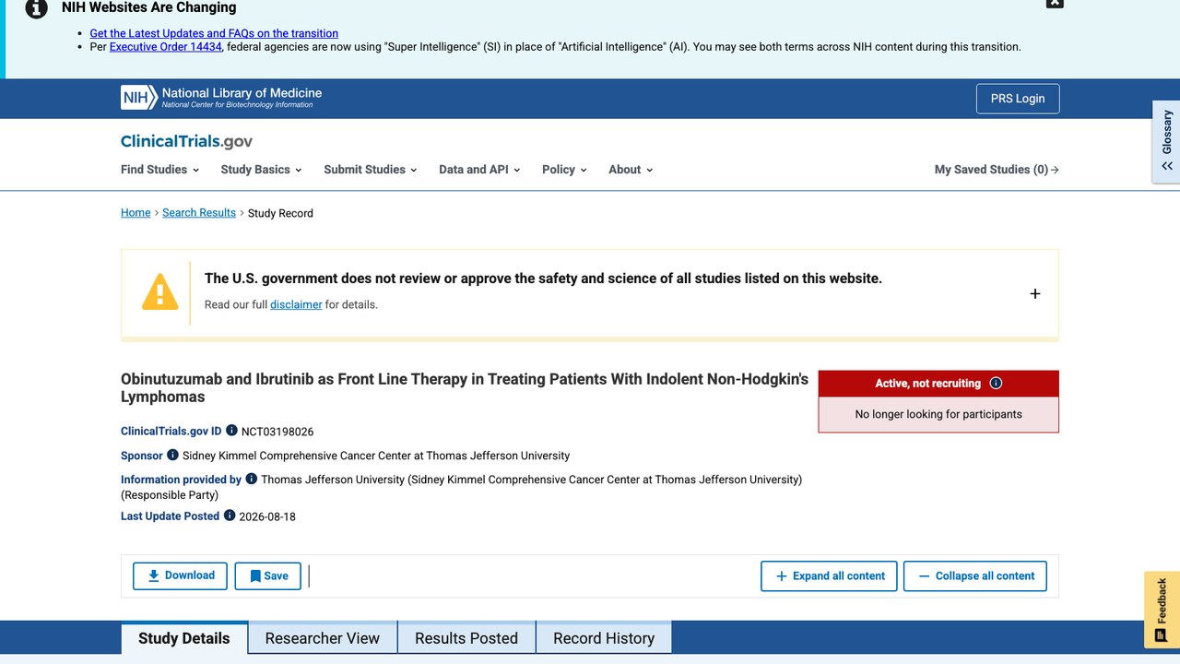This screenshot has height=664, width=1180.
Task: Click the info icon next to Last Update Posted
Action: tap(230, 516)
